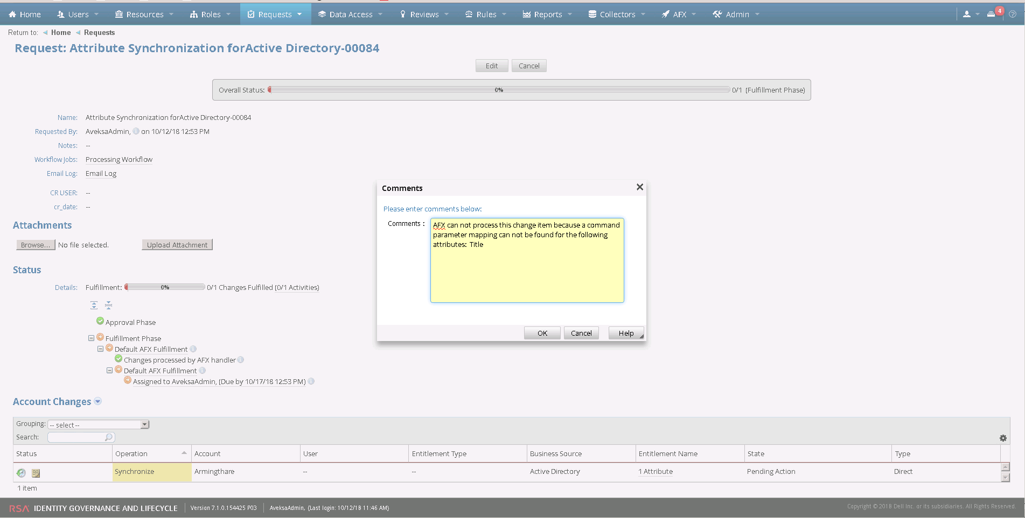Click OK in the Comments dialog
Screen dimensions: 1025x518
(x=541, y=332)
